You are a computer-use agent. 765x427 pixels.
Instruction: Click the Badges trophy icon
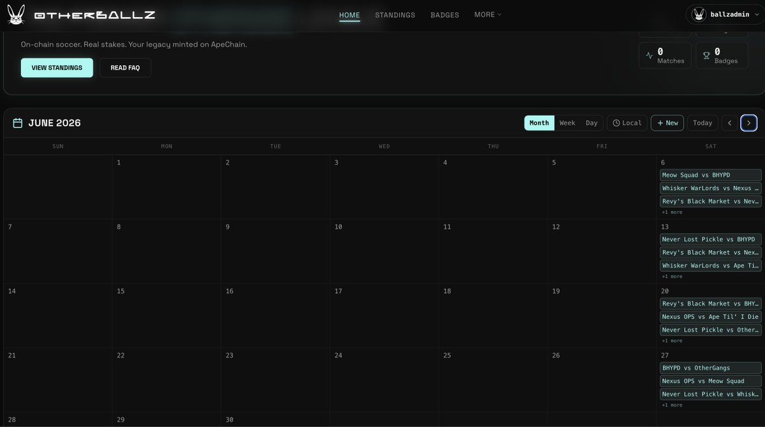click(706, 55)
